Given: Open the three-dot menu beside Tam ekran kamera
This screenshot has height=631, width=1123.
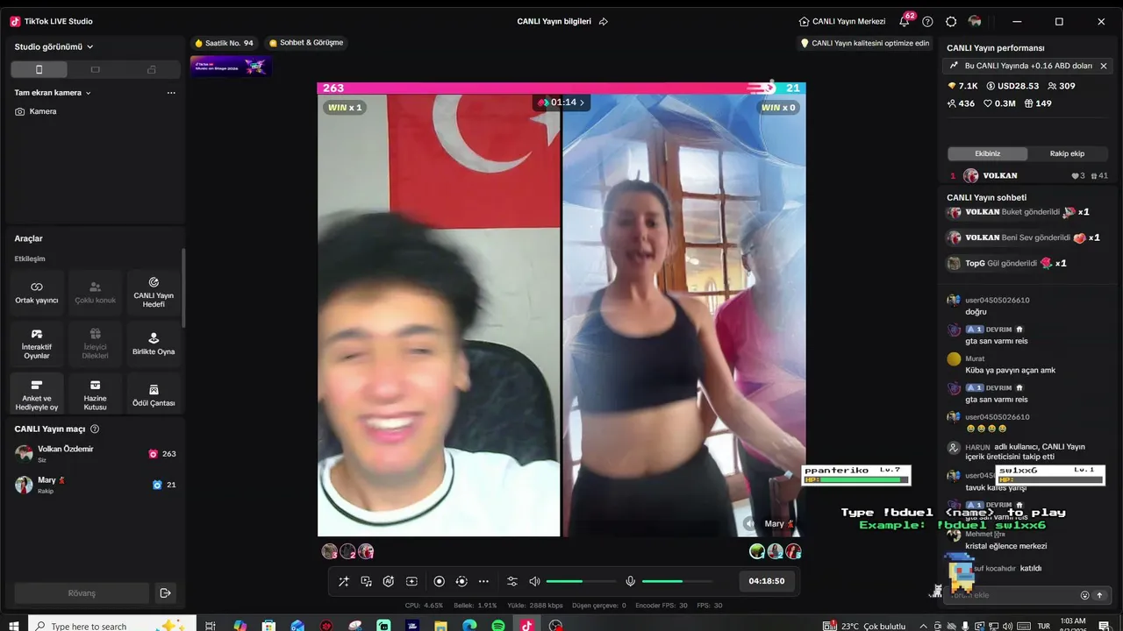Looking at the screenshot, I should 171,92.
